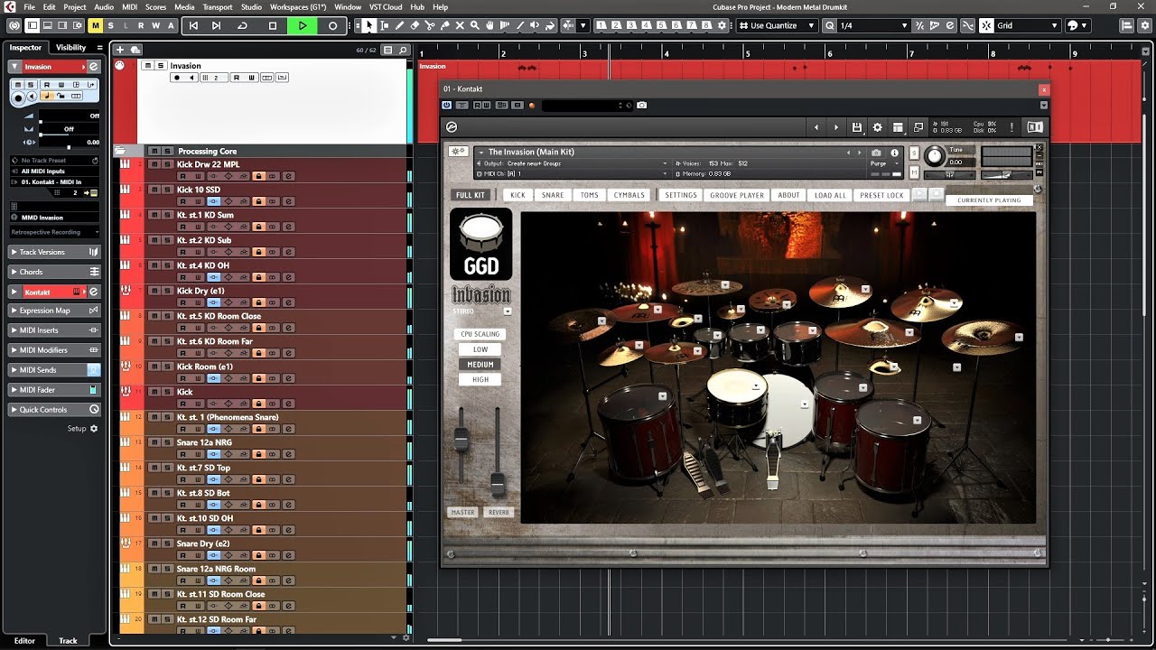Expand the MIDI Inserts inspector section
This screenshot has height=650, width=1156.
(54, 330)
